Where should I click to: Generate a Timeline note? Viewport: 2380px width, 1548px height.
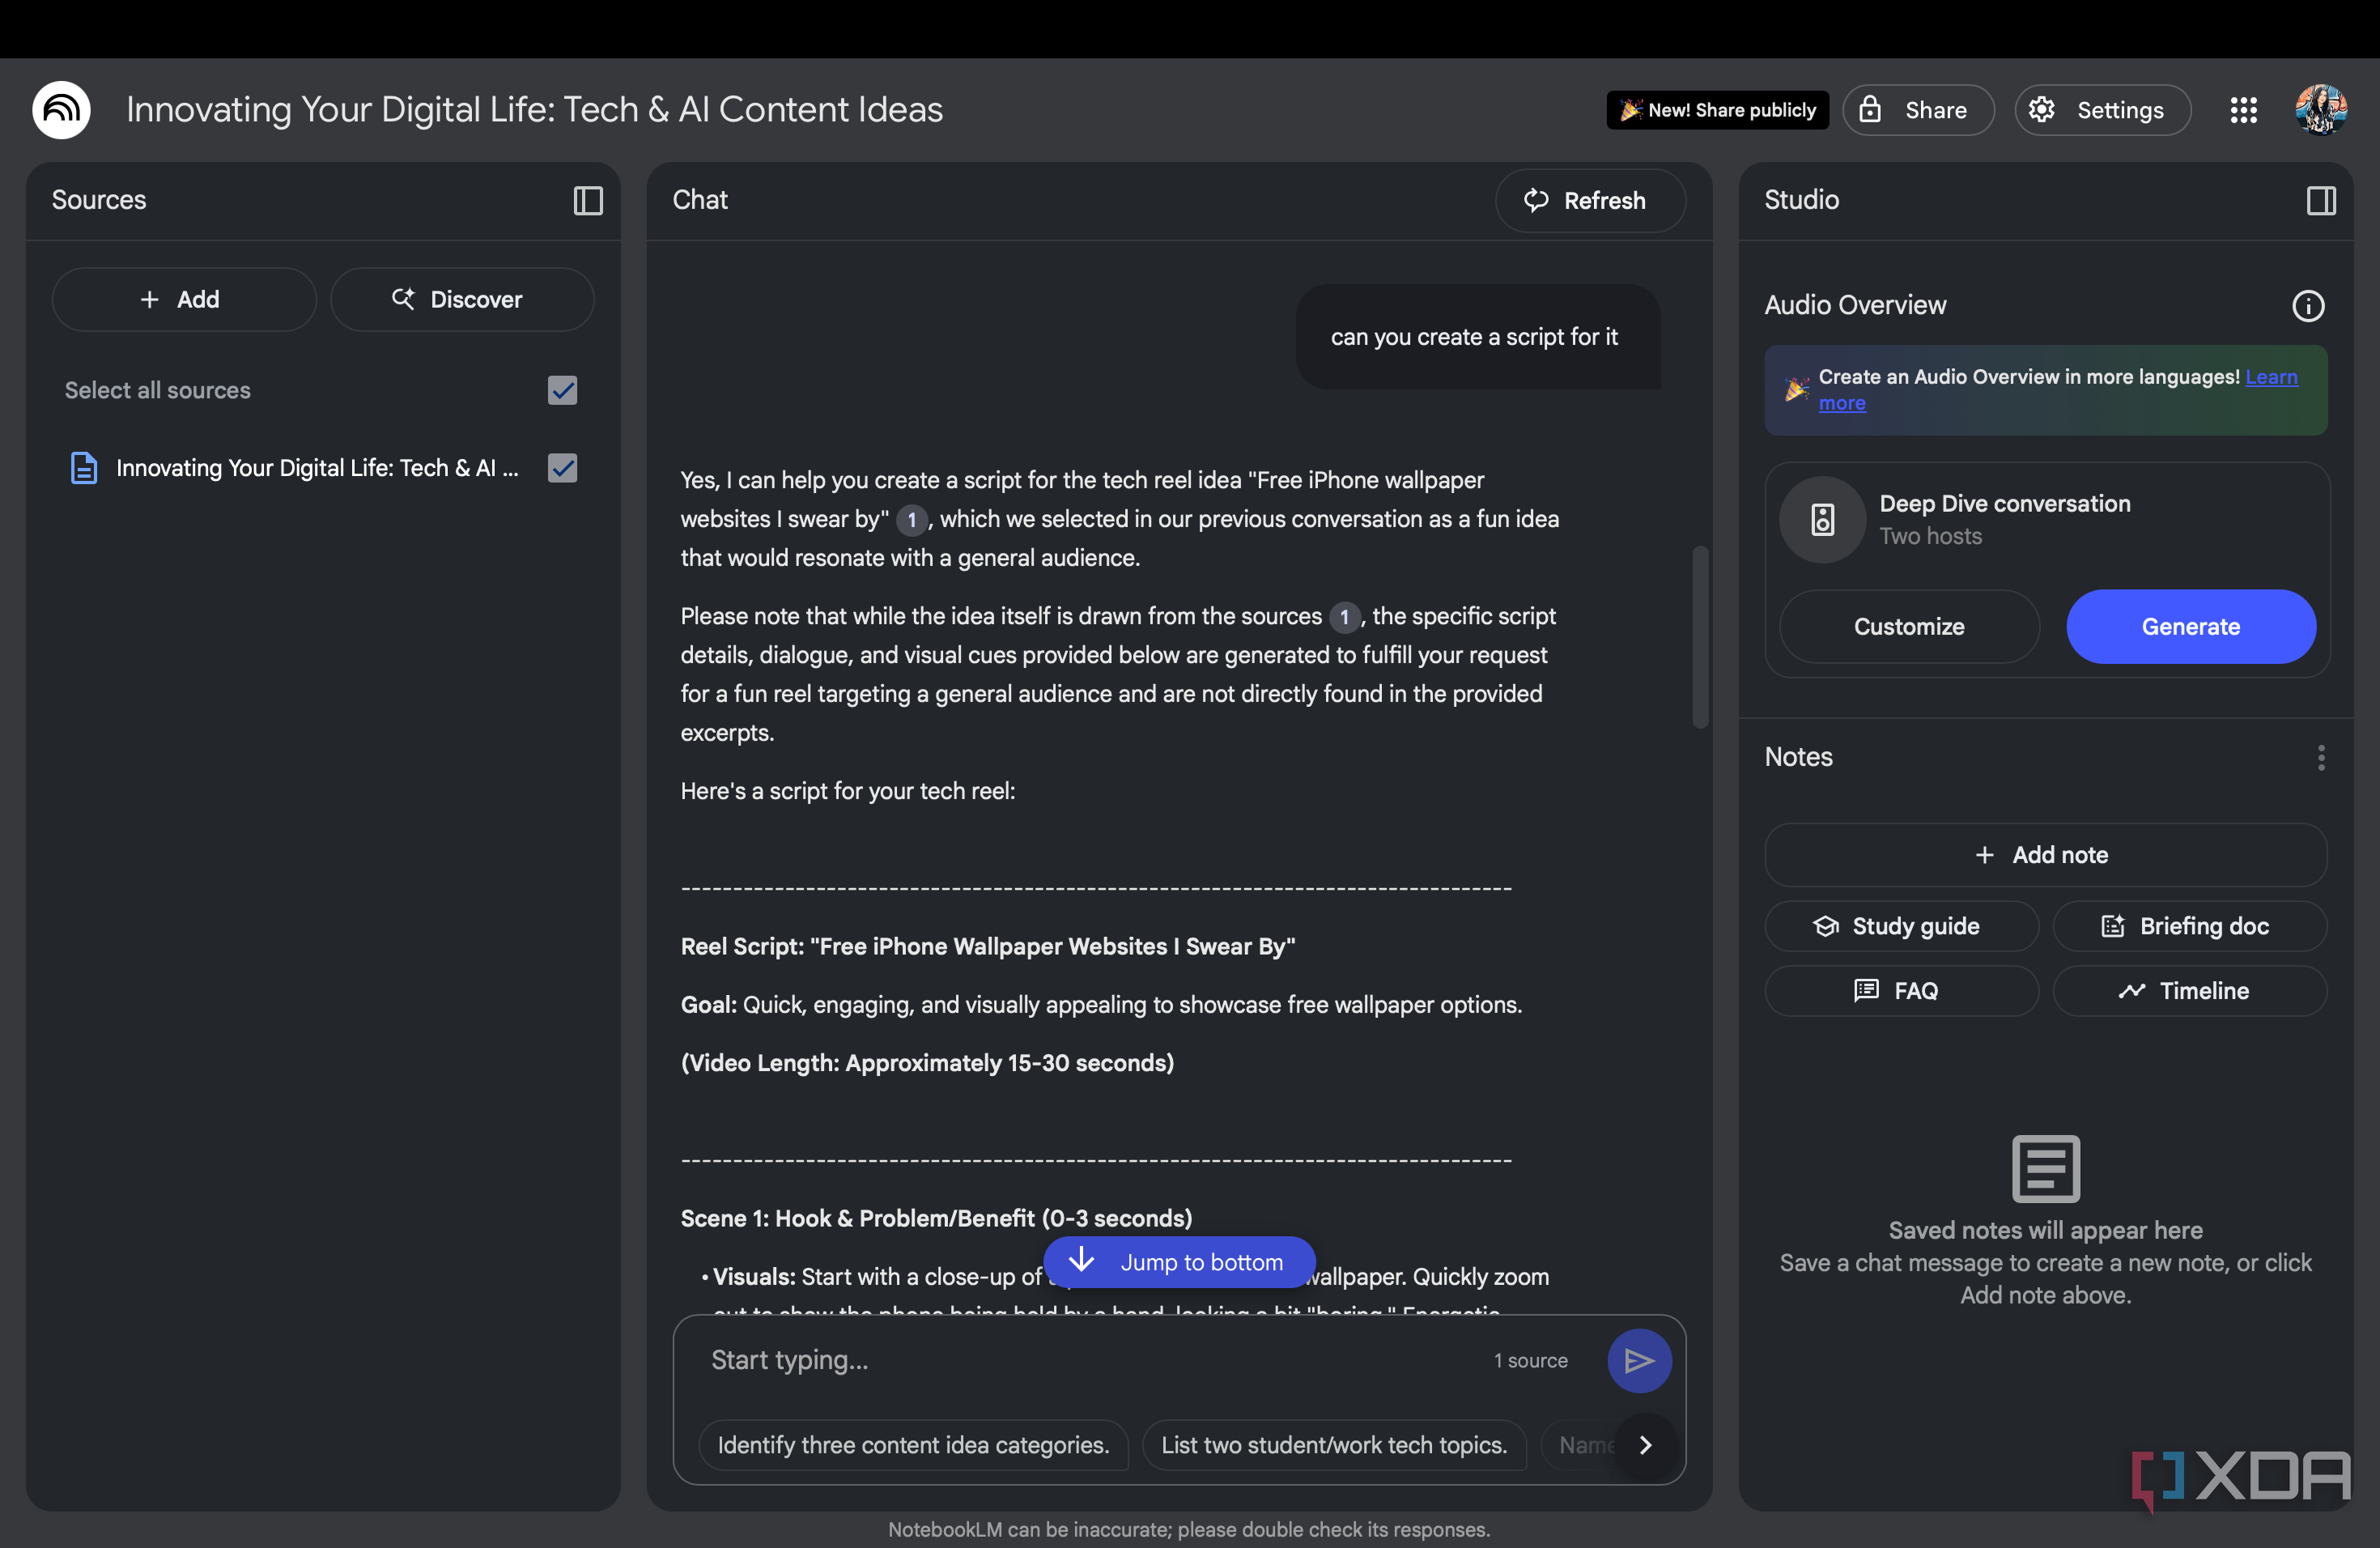click(x=2189, y=991)
